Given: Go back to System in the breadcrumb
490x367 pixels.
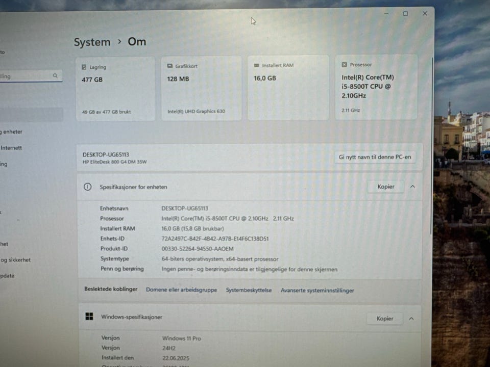Looking at the screenshot, I should pyautogui.click(x=92, y=42).
